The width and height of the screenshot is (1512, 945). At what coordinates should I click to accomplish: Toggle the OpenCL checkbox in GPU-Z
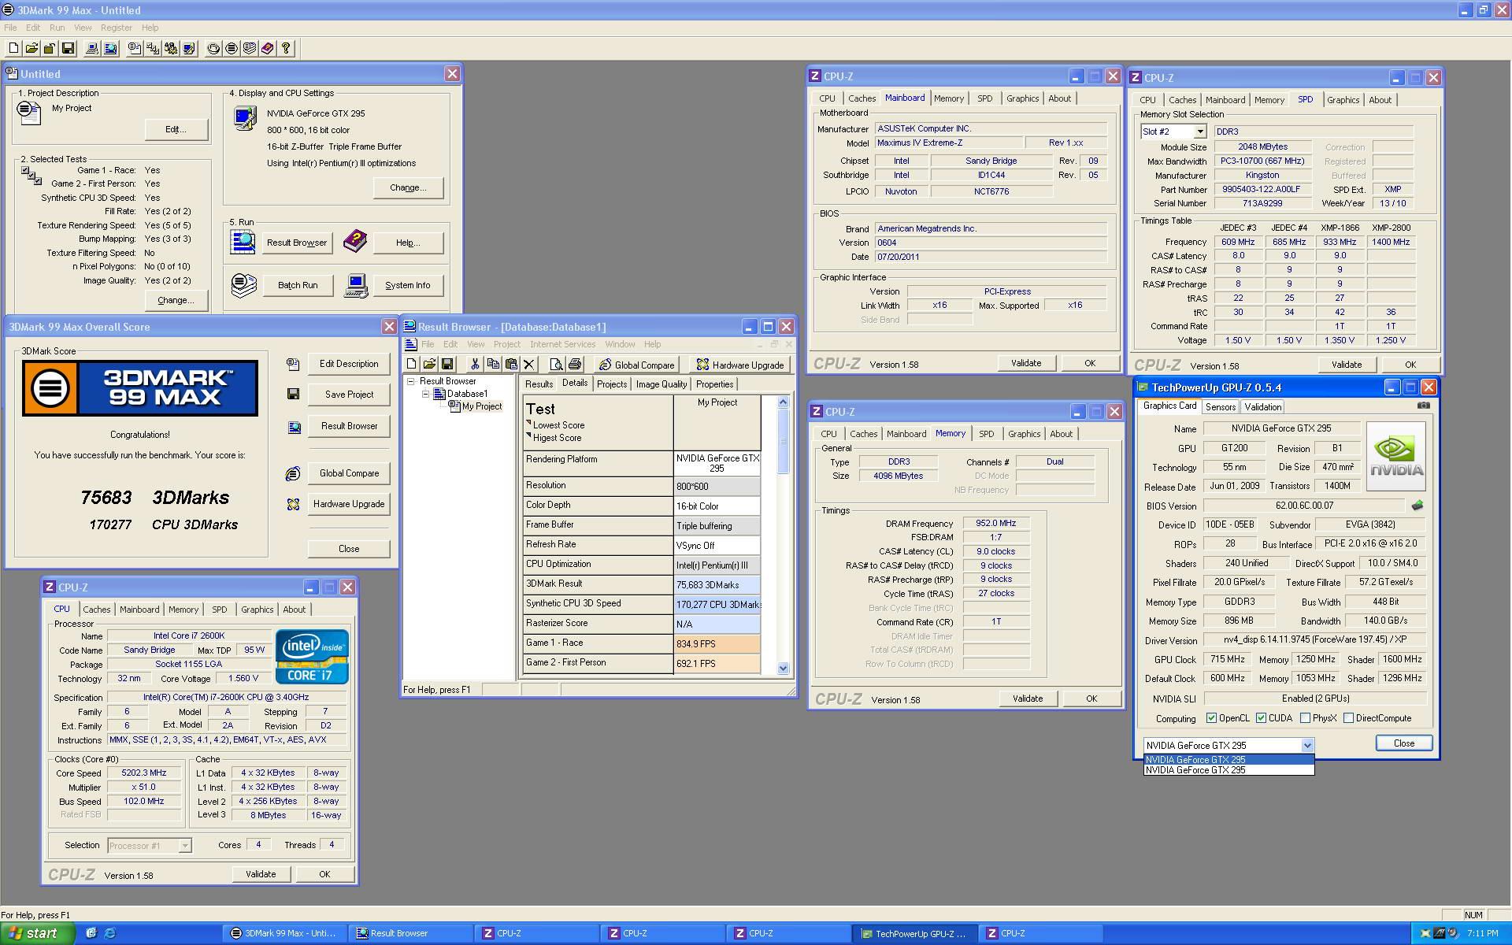coord(1211,718)
